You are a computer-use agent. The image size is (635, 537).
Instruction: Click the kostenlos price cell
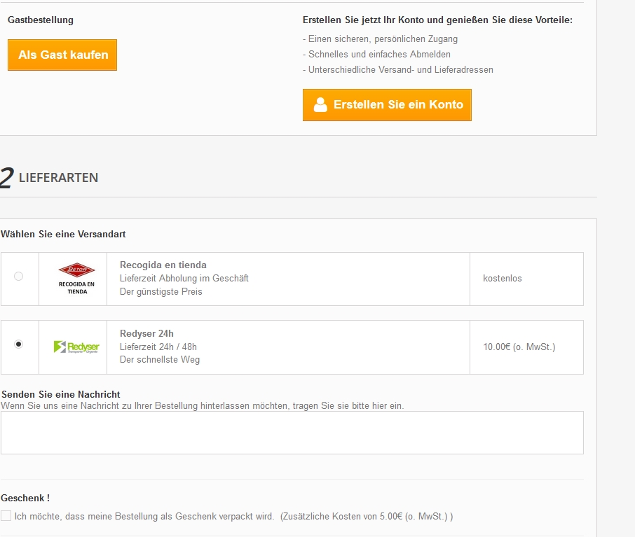click(503, 279)
